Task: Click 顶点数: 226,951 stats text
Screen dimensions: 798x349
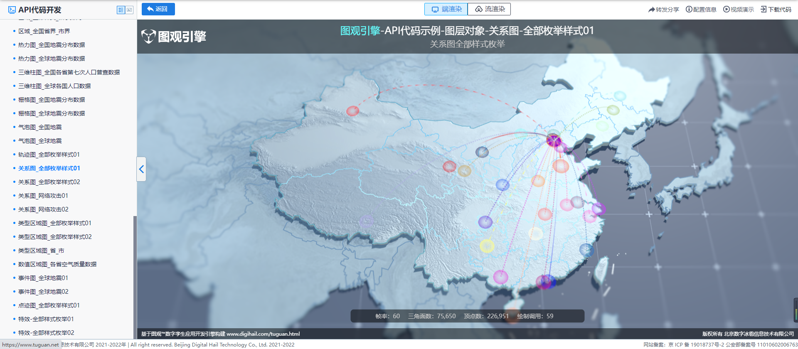Action: (486, 316)
